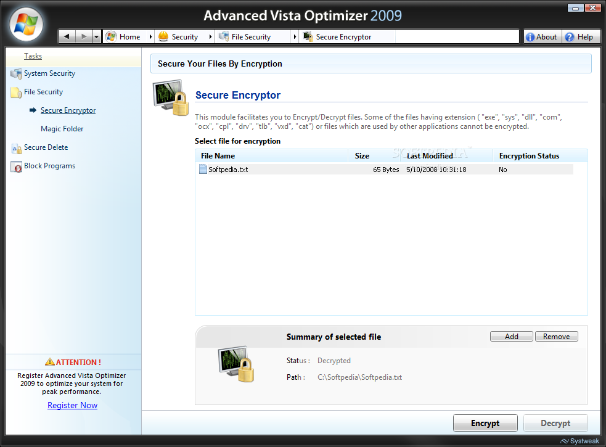
Task: Go forward with the right arrow button
Action: [83, 37]
